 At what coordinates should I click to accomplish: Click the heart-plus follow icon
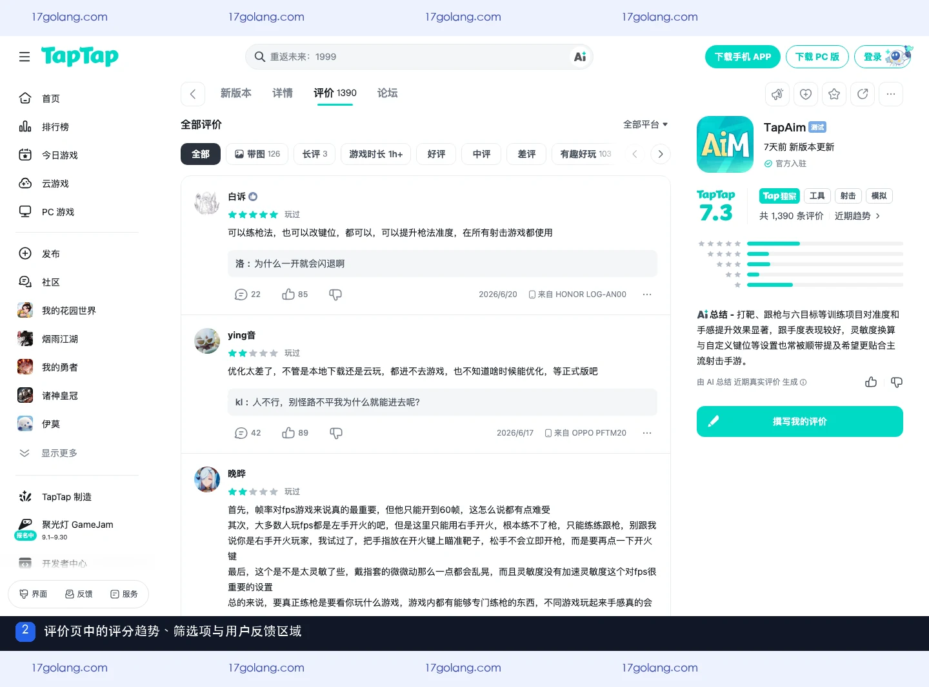806,94
